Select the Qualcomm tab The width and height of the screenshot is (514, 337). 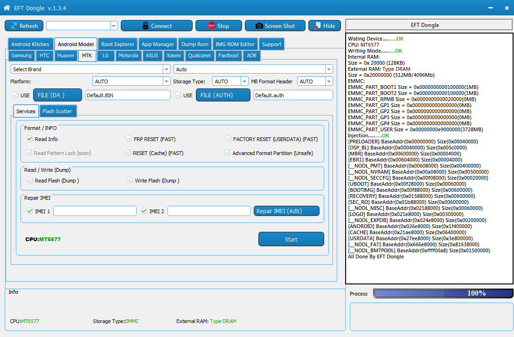tap(200, 55)
